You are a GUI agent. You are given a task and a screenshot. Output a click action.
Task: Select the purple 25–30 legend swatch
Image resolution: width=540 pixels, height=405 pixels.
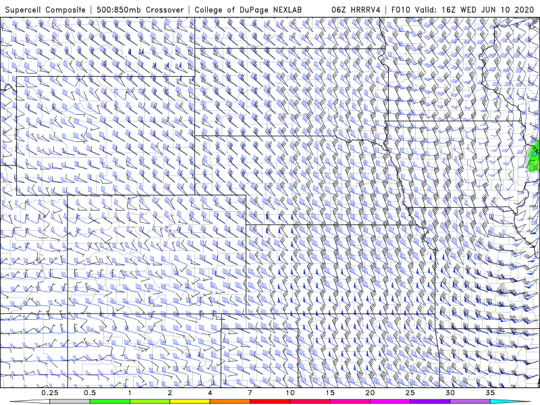tap(430, 402)
